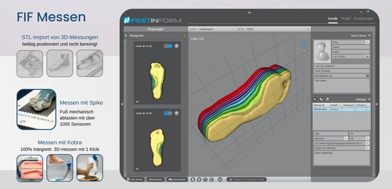Click the Schuhtyp column header

(361, 105)
